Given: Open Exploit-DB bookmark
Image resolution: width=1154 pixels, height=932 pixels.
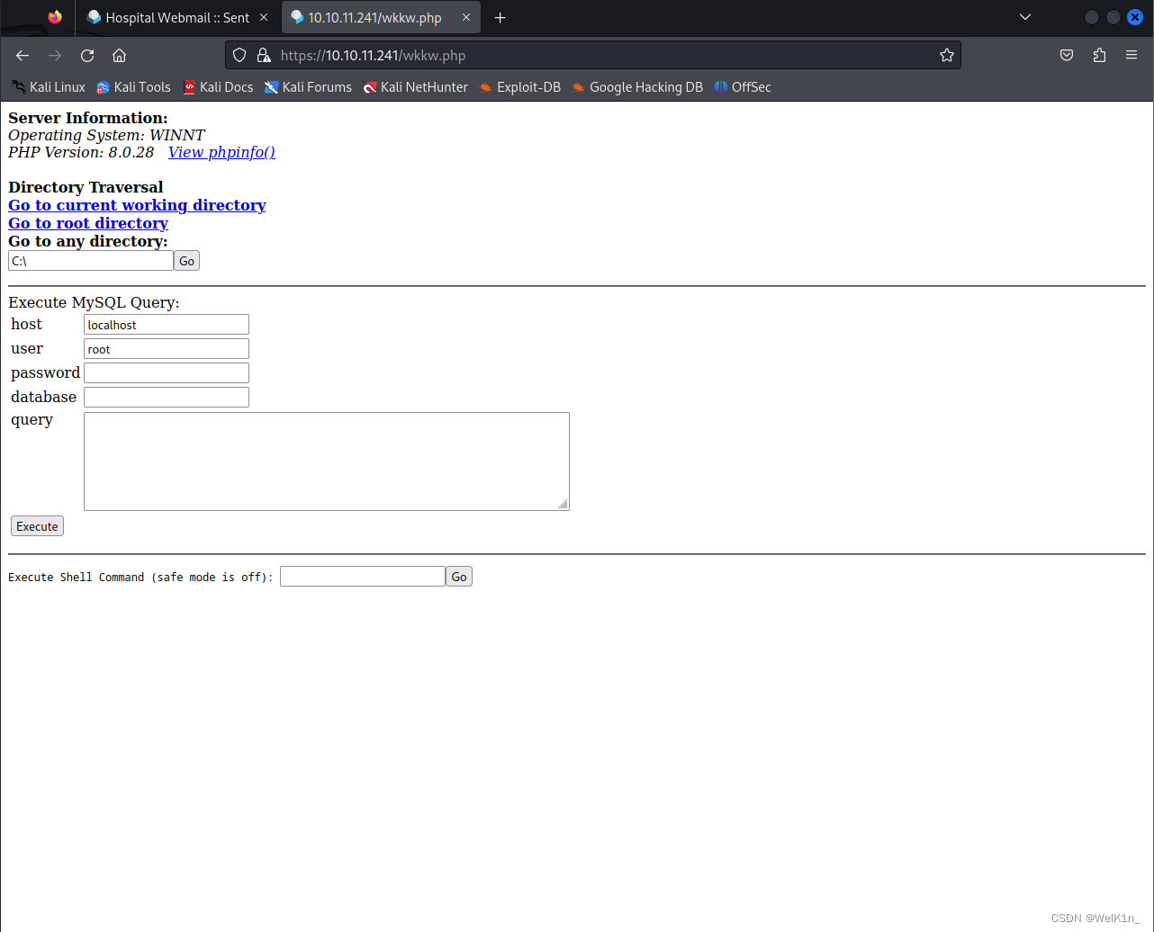Looking at the screenshot, I should click(x=519, y=87).
